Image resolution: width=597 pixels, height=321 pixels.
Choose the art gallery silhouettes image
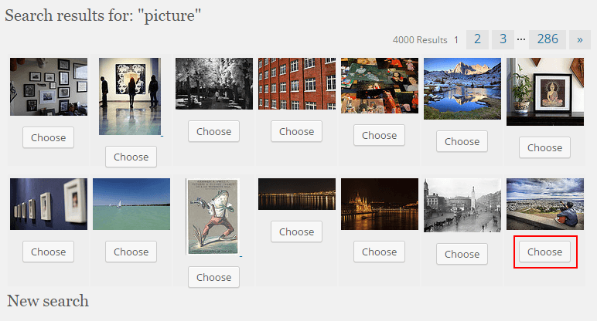(x=131, y=157)
